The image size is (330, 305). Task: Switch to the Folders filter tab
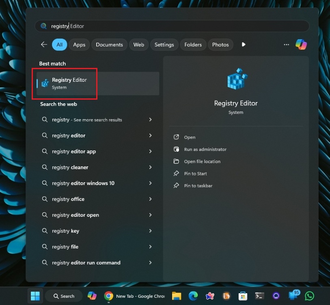tap(193, 44)
